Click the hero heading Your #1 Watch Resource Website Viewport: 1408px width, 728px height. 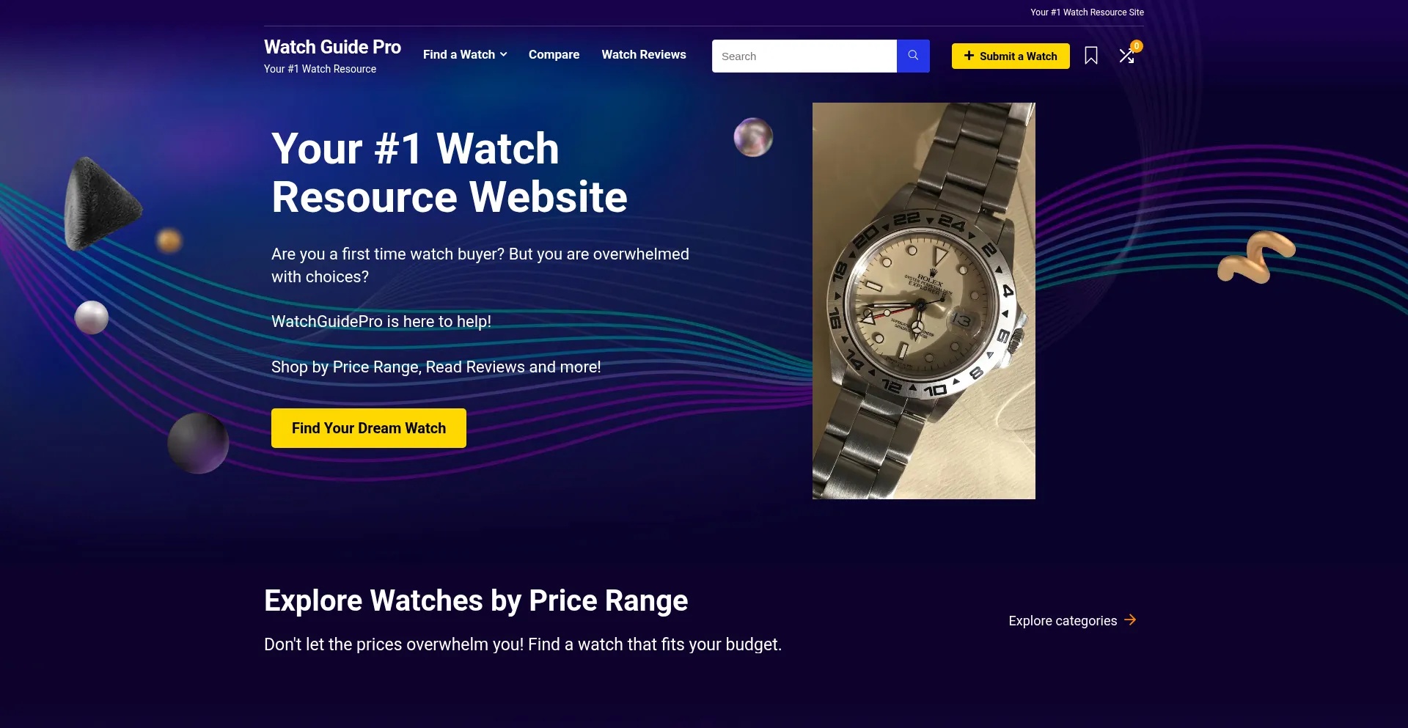point(450,173)
